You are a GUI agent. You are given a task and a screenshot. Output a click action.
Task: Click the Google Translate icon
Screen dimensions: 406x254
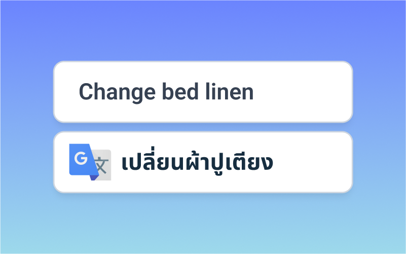point(90,162)
